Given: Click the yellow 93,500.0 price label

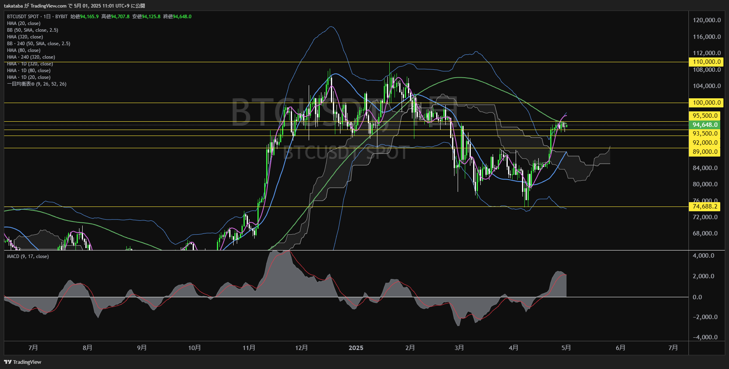Looking at the screenshot, I should pos(704,134).
